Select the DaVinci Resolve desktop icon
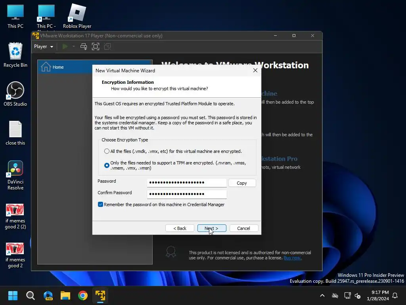This screenshot has width=406, height=305. (x=15, y=175)
